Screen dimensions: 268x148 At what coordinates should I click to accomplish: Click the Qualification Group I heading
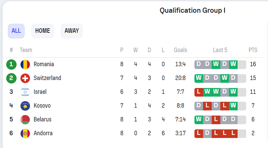click(192, 10)
